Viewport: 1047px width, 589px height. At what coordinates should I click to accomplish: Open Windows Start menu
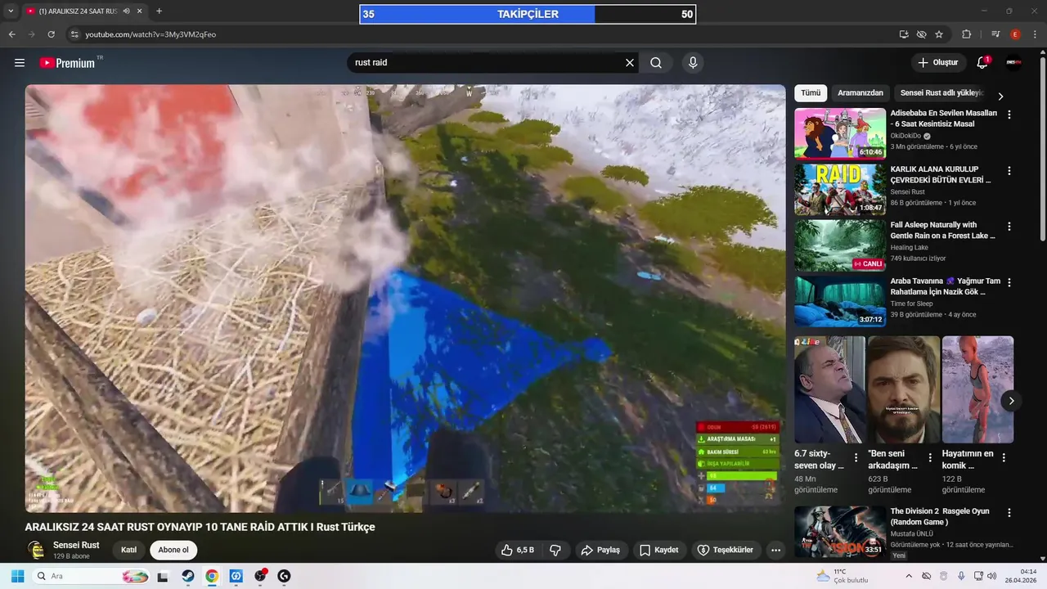coord(17,576)
